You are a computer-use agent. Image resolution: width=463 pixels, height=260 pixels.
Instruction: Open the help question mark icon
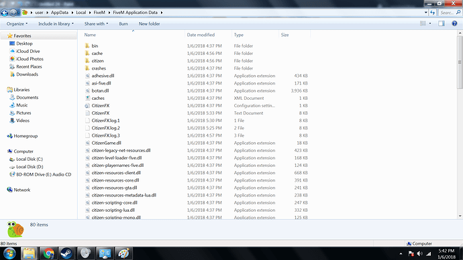click(454, 23)
